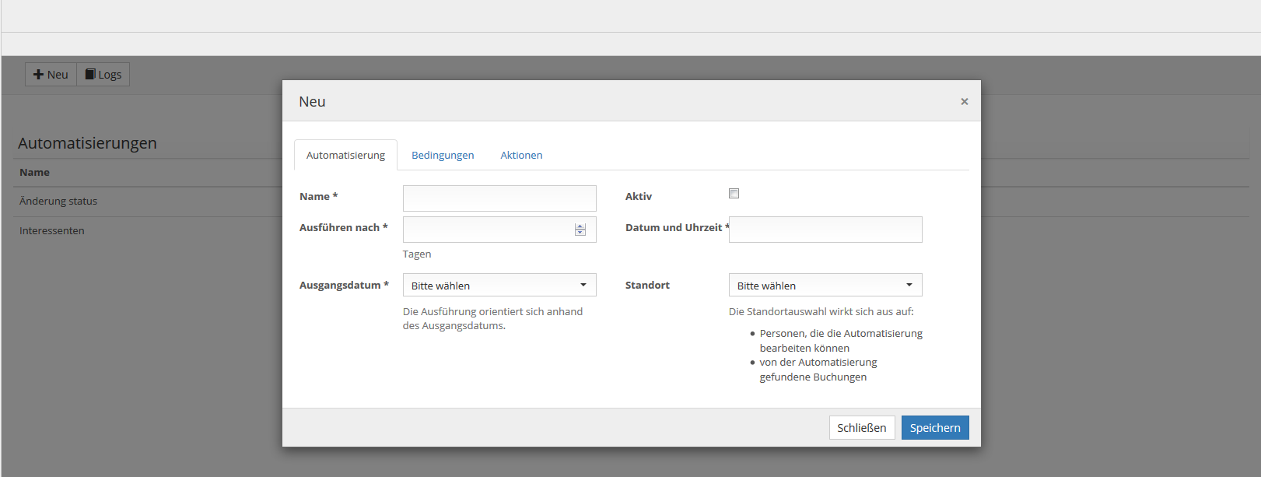Enable the Aktiv checkbox
1261x477 pixels.
coord(734,193)
